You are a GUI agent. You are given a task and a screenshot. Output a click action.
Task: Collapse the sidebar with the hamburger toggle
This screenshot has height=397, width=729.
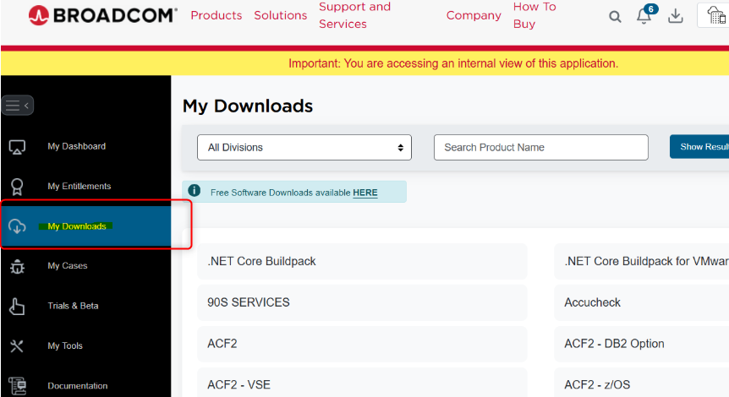tap(17, 106)
